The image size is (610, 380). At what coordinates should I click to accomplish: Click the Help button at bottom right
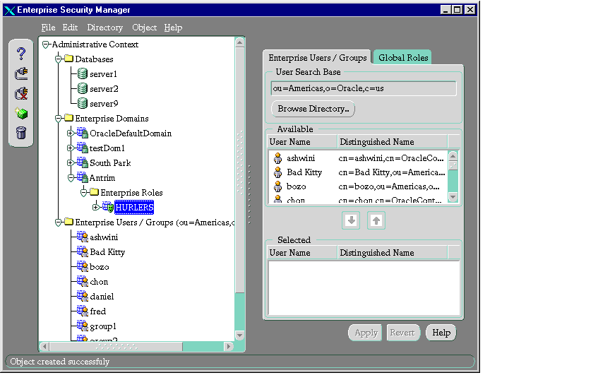click(x=441, y=333)
